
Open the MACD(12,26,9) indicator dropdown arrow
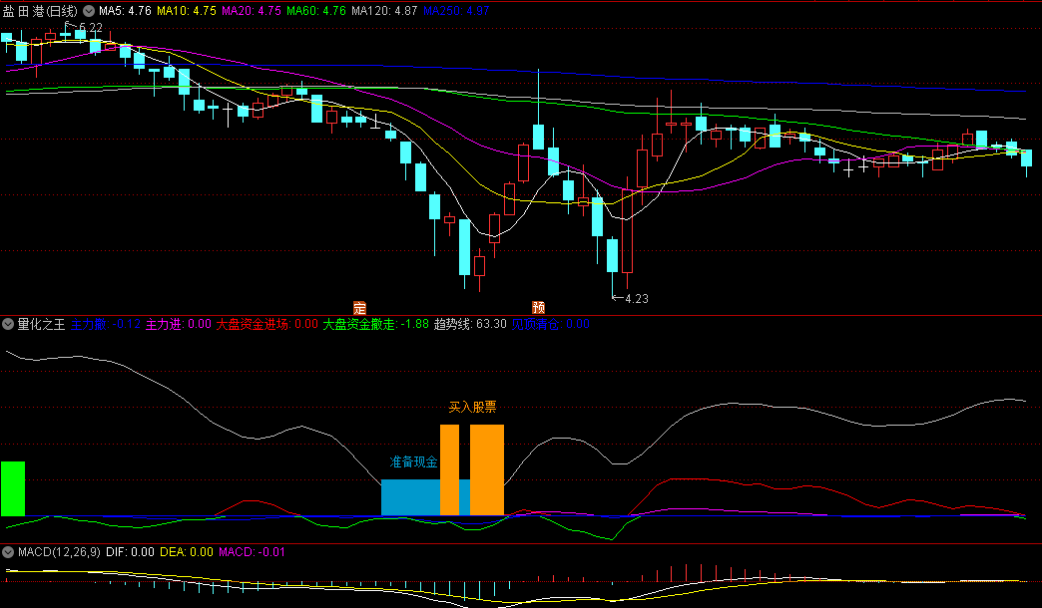(8, 551)
